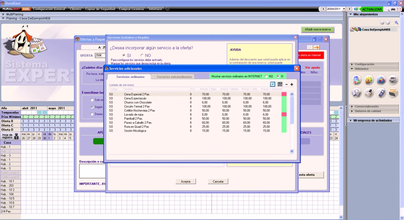Click the printer icon in top toolbar
This screenshot has height=220, width=404.
tap(392, 9)
